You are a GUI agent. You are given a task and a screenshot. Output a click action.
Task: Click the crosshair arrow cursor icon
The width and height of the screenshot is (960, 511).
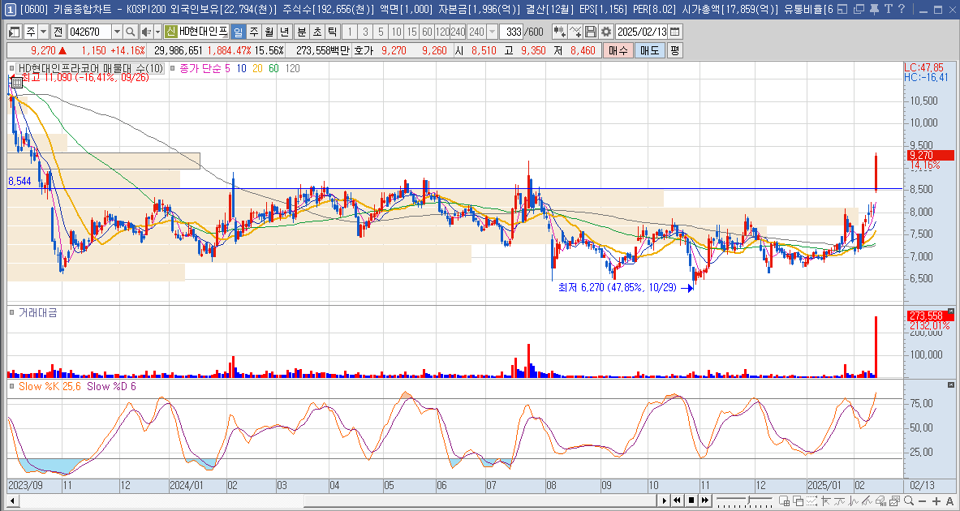tap(826, 500)
